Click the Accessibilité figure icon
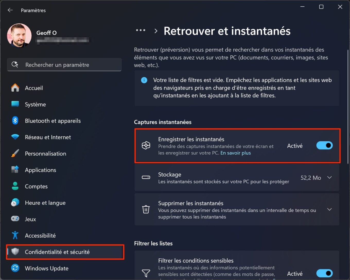 click(x=15, y=235)
